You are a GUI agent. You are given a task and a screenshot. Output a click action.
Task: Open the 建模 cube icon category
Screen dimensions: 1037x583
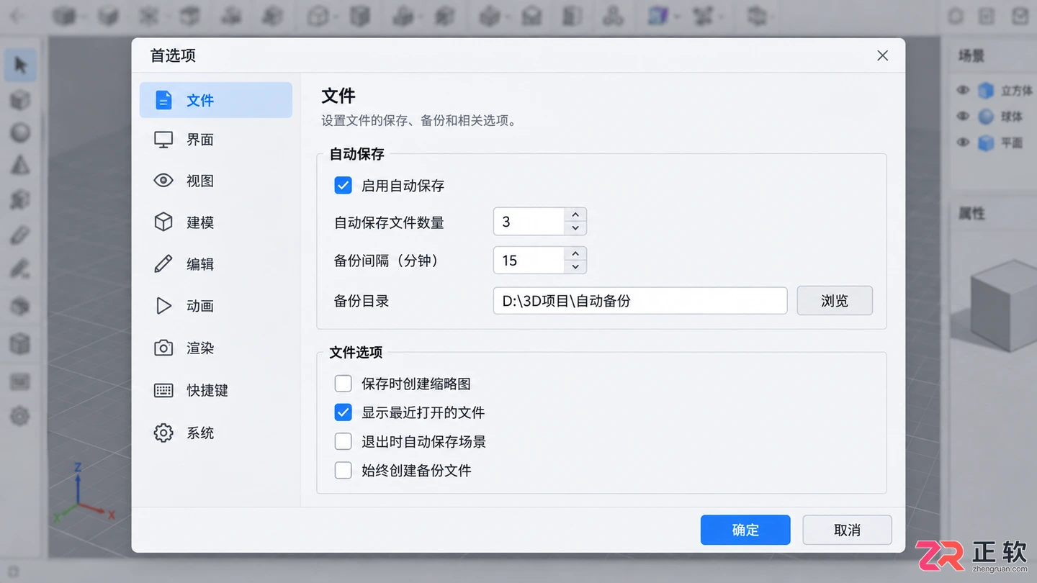point(215,222)
